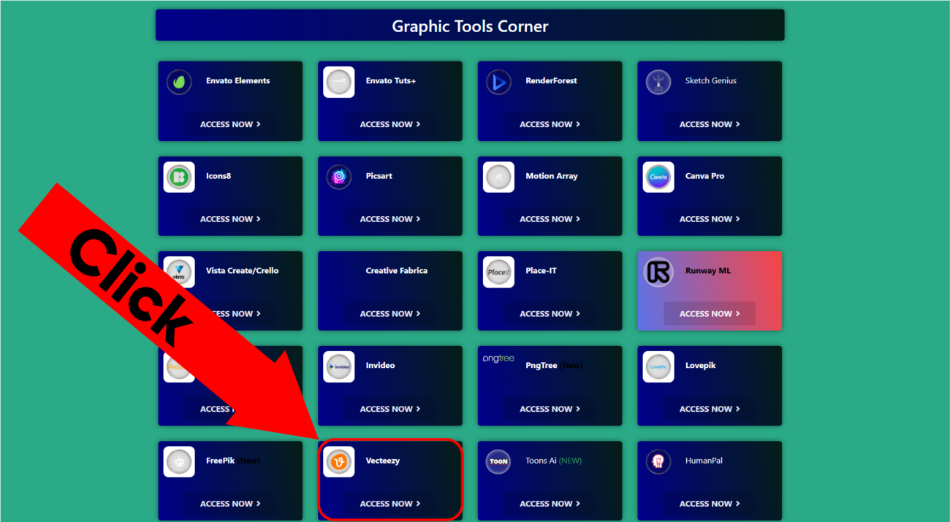Click the Placeit logo icon
Image resolution: width=950 pixels, height=522 pixels.
[498, 272]
